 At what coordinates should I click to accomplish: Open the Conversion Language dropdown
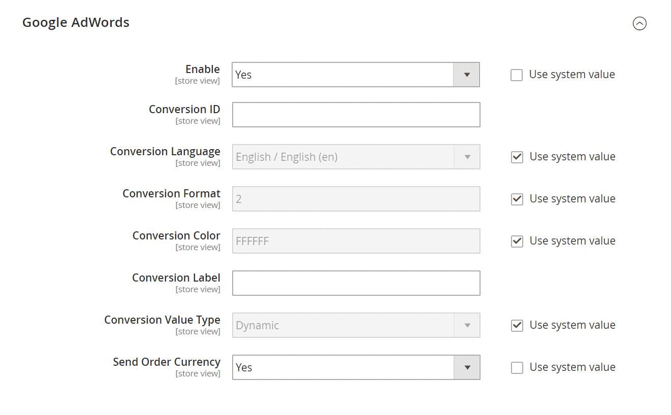(x=356, y=157)
